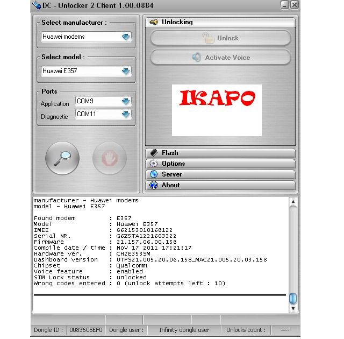Image resolution: width=344 pixels, height=339 pixels.
Task: Click the dashboard version UTPS21 text
Action: (192, 260)
